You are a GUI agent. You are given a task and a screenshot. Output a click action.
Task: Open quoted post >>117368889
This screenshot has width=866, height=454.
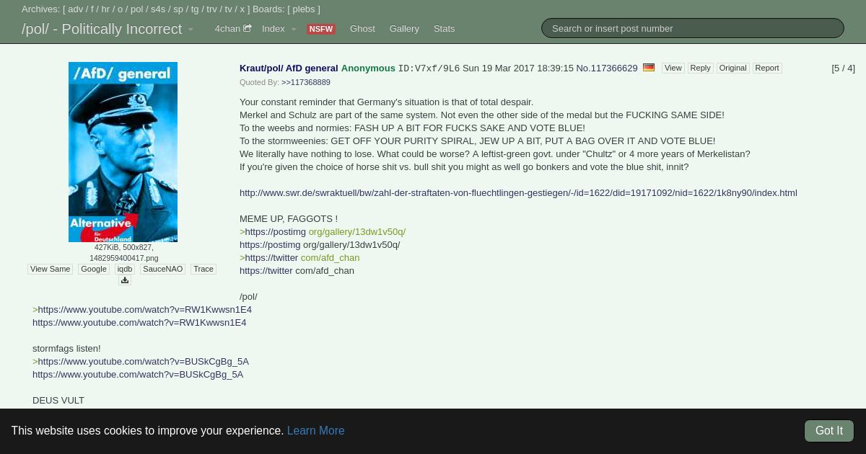click(306, 82)
